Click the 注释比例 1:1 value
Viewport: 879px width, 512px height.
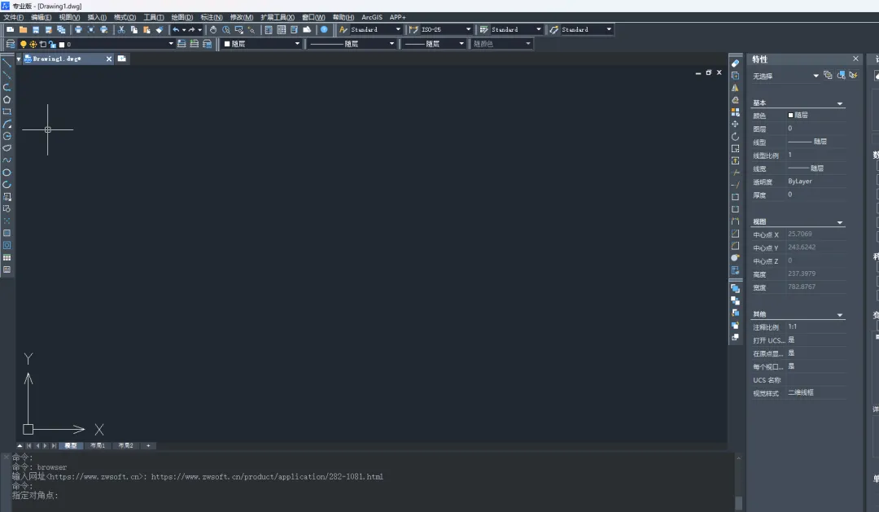pos(792,326)
